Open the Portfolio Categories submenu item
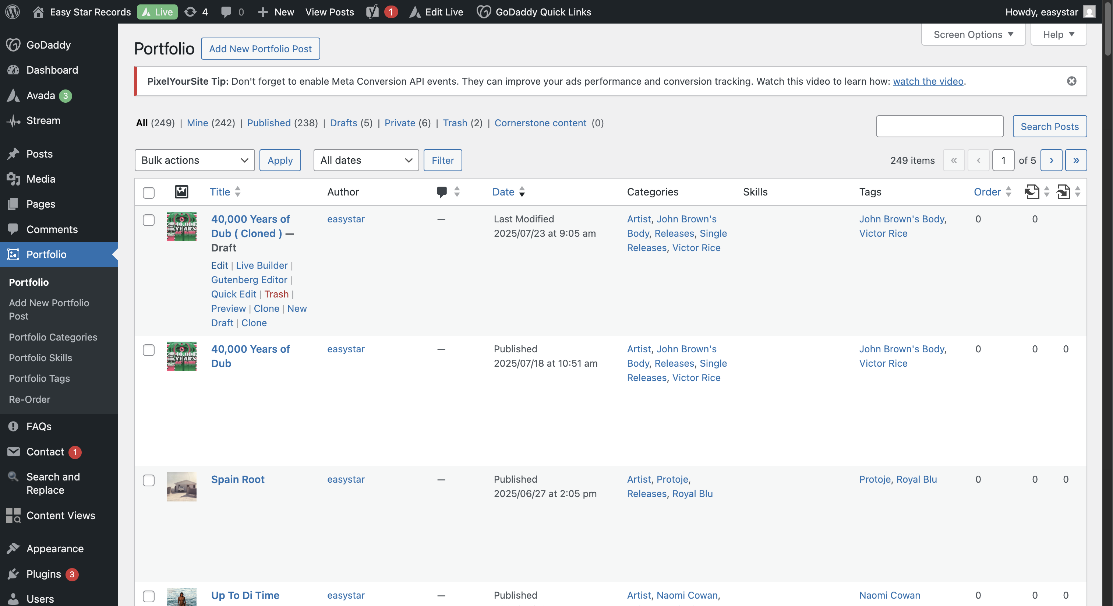The height and width of the screenshot is (606, 1113). (x=53, y=337)
